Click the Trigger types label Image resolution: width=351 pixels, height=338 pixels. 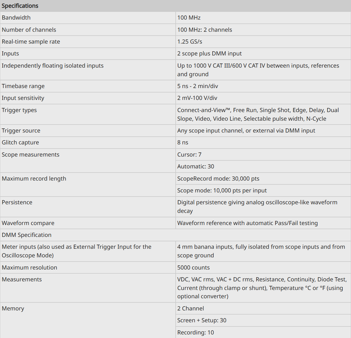tap(19, 110)
